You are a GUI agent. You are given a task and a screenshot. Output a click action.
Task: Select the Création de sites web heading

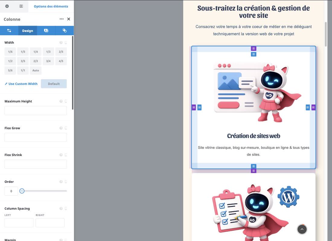pyautogui.click(x=254, y=136)
